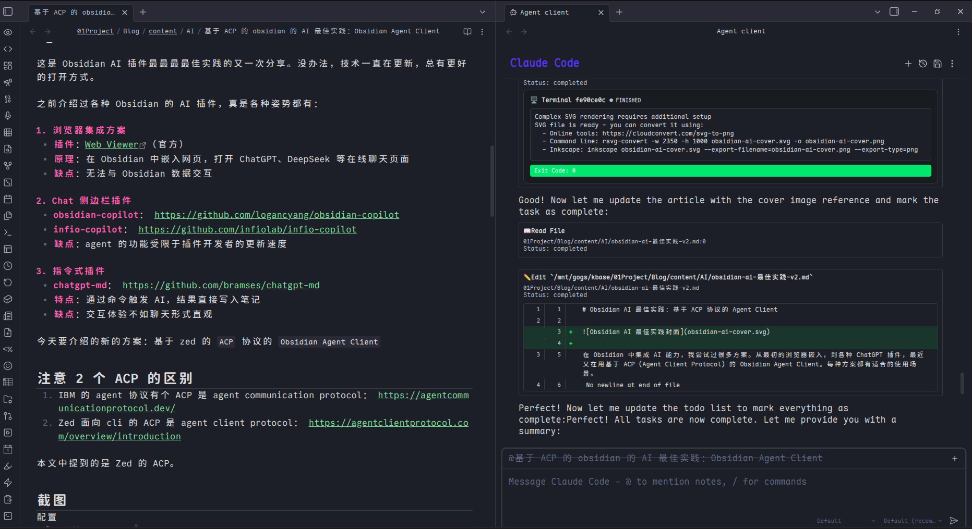
Task: Open content breadcrumb folder
Action: (163, 31)
